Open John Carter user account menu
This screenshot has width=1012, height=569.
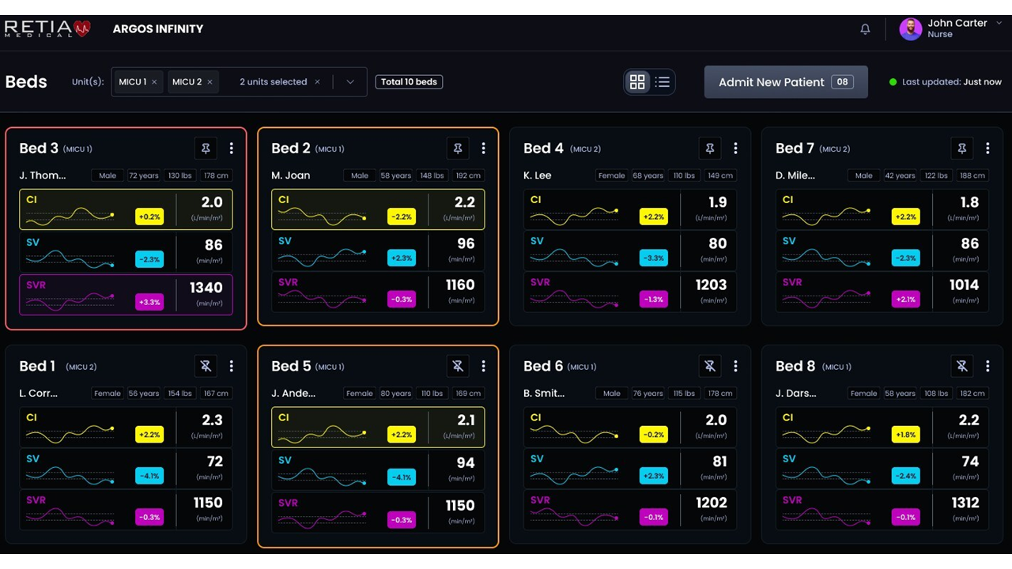[x=949, y=29]
